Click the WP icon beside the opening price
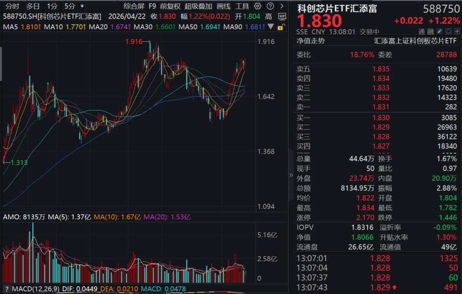This screenshot has height=294, width=462. coord(282,16)
